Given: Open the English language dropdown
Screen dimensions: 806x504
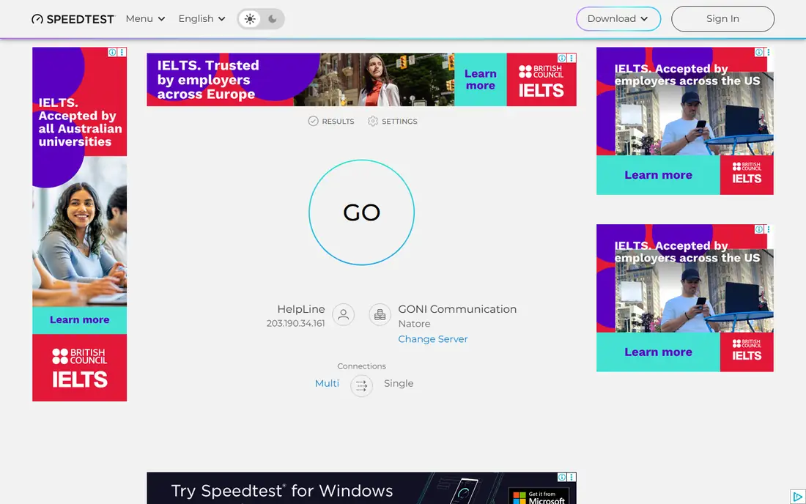Looking at the screenshot, I should point(202,19).
